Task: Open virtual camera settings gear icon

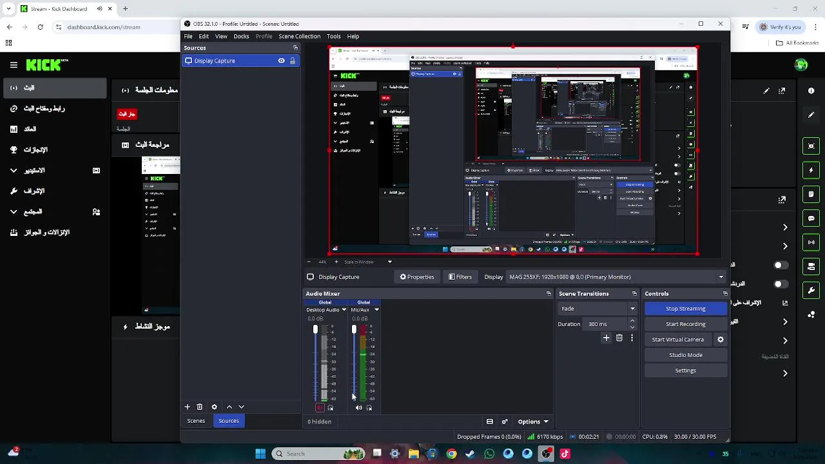Action: pyautogui.click(x=721, y=340)
